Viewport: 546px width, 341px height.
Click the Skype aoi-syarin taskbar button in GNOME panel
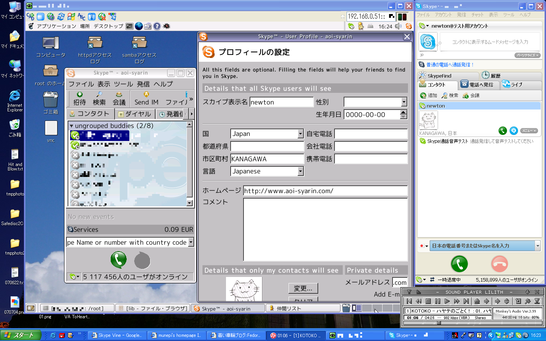point(228,308)
